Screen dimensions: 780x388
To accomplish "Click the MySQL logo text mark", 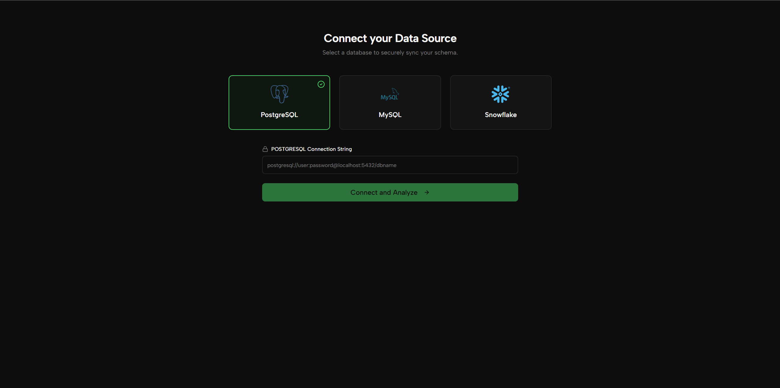I will pos(389,95).
